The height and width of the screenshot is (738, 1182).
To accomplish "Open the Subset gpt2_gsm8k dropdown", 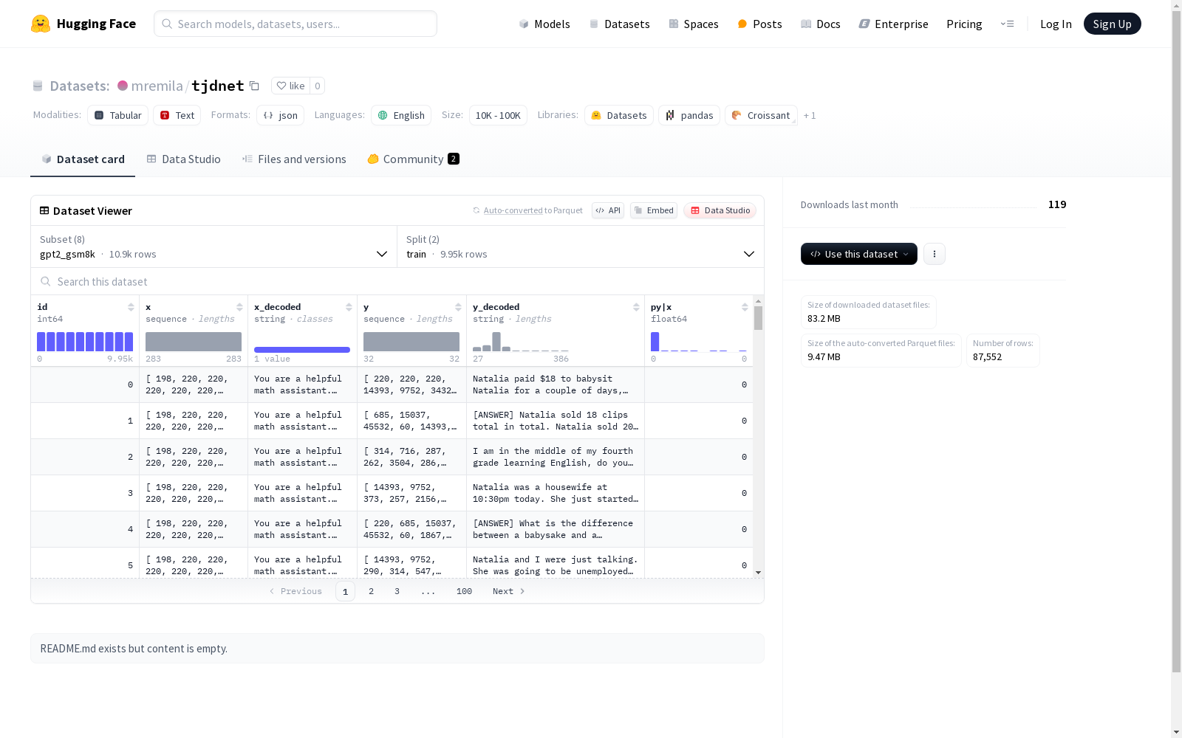I will tap(214, 246).
